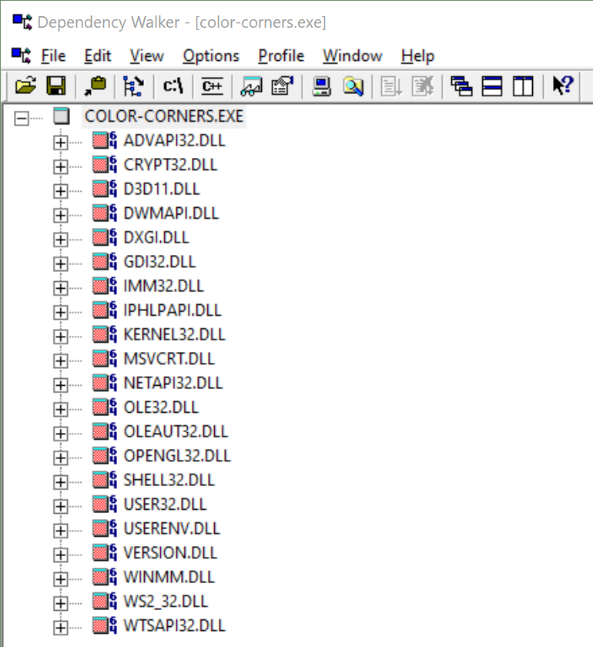This screenshot has width=593, height=647.
Task: Toggle the Undecorate C++ Functions icon
Action: (212, 86)
